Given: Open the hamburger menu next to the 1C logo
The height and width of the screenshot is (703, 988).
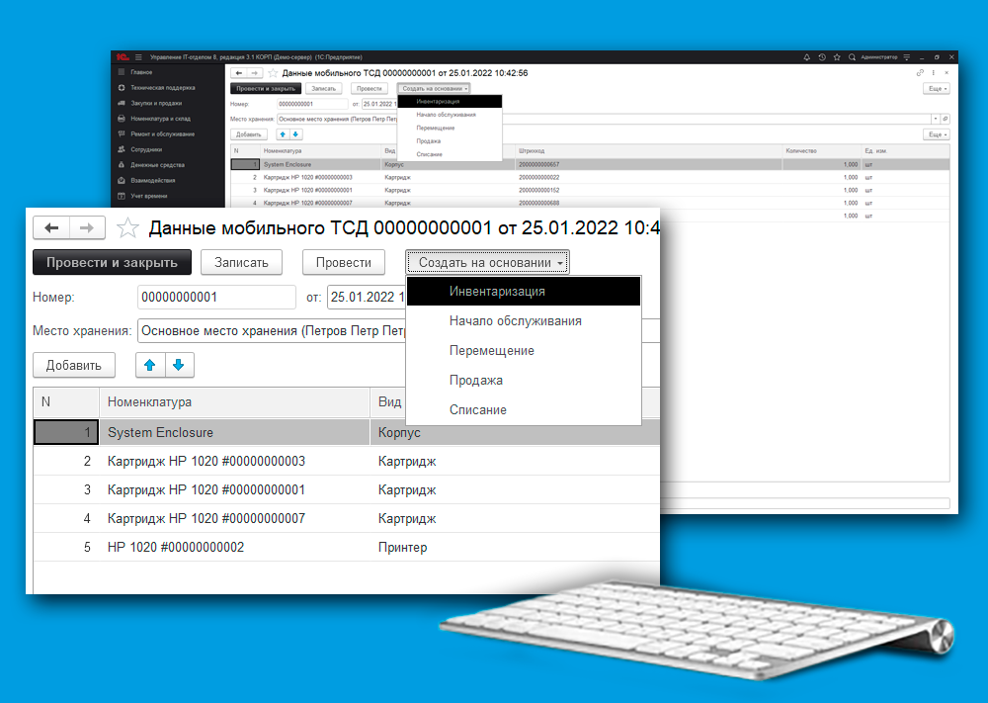Looking at the screenshot, I should click(138, 57).
